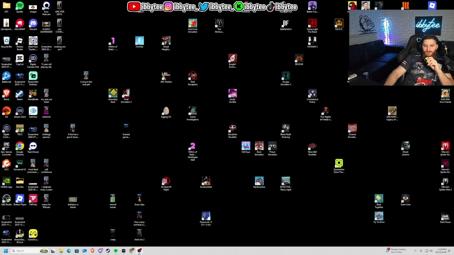Select the Battlefield 6 game shortcut
Screen dimensions: 454x255
tap(286, 25)
